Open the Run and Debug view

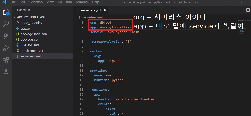(x=6, y=48)
